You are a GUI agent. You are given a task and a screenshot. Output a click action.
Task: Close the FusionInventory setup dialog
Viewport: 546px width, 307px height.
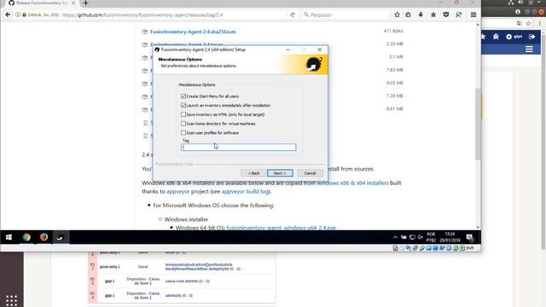pyautogui.click(x=320, y=49)
